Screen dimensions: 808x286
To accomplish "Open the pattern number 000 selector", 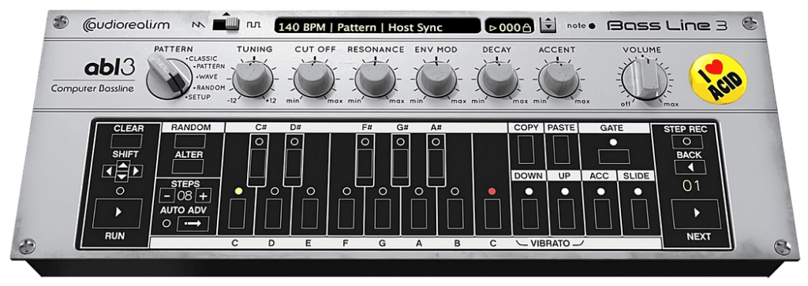I will point(510,27).
